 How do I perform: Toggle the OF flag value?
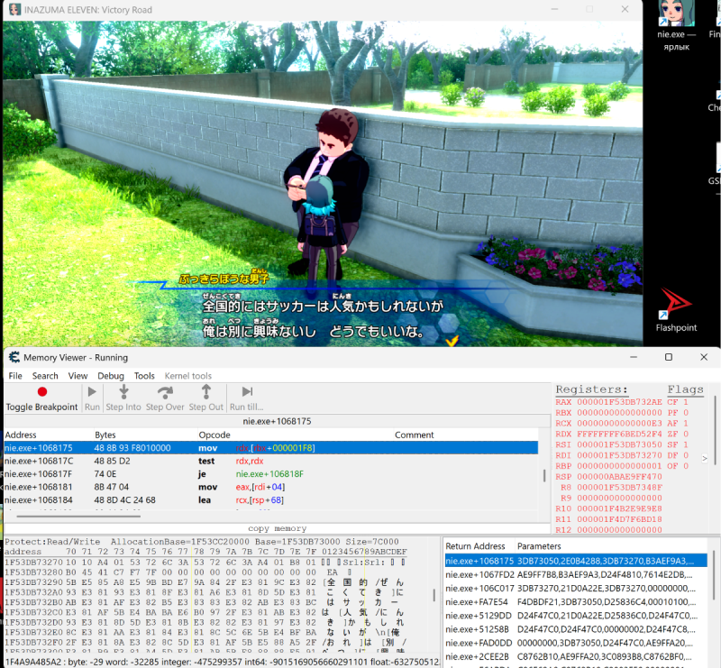click(686, 465)
